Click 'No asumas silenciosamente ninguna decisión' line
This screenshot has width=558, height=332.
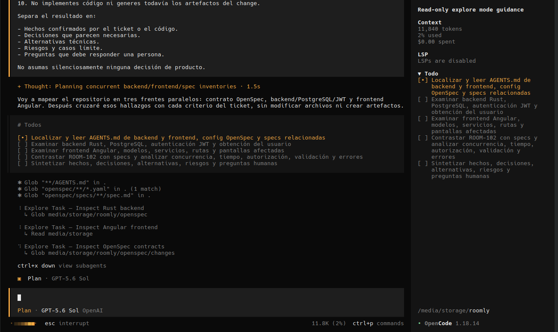112,67
